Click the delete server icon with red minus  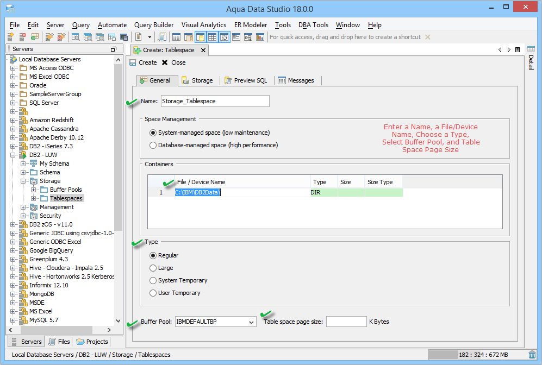(x=22, y=37)
